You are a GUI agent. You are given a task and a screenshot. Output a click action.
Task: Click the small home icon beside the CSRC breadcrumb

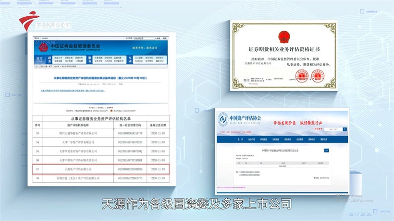(x=37, y=67)
